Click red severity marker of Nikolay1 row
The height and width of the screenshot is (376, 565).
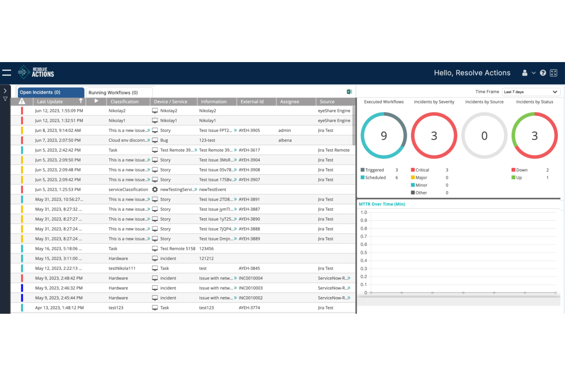[x=22, y=120]
